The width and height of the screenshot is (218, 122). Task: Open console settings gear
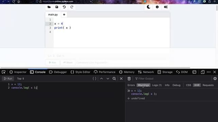tap(215, 79)
